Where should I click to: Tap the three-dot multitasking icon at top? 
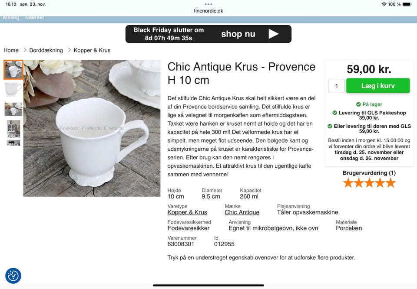click(x=208, y=4)
